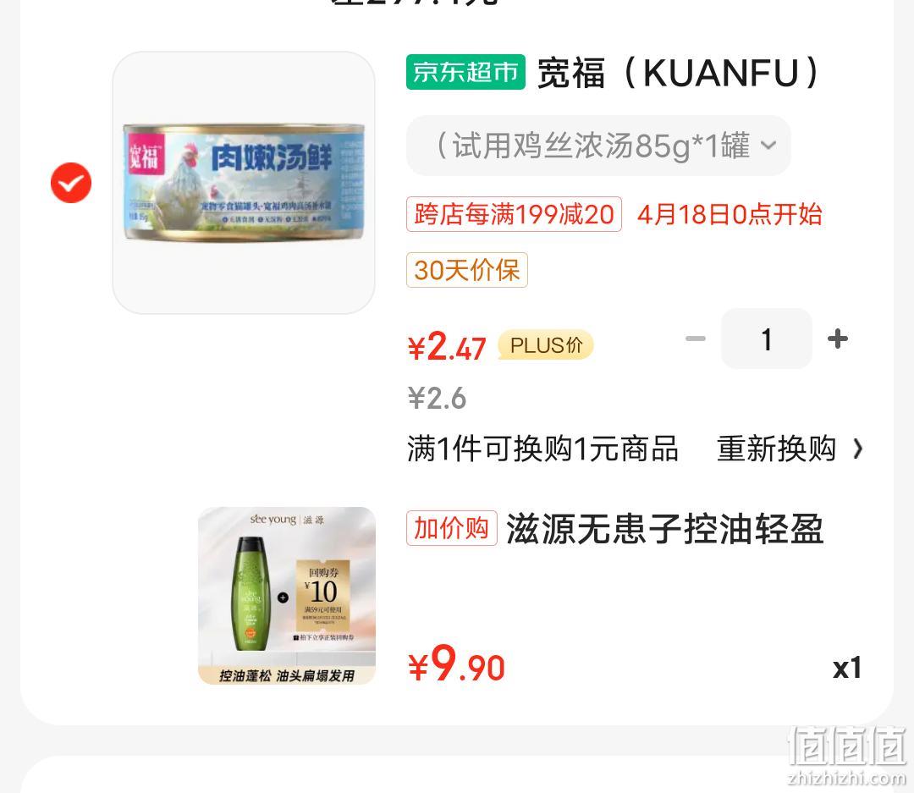
Task: Open the KUANFU cat food can thumbnail
Action: 244,183
